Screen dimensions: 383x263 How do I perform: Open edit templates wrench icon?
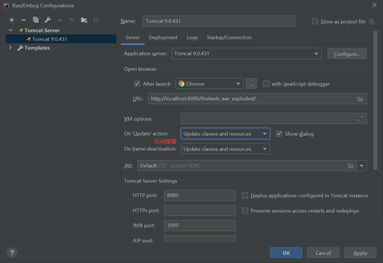click(48, 20)
